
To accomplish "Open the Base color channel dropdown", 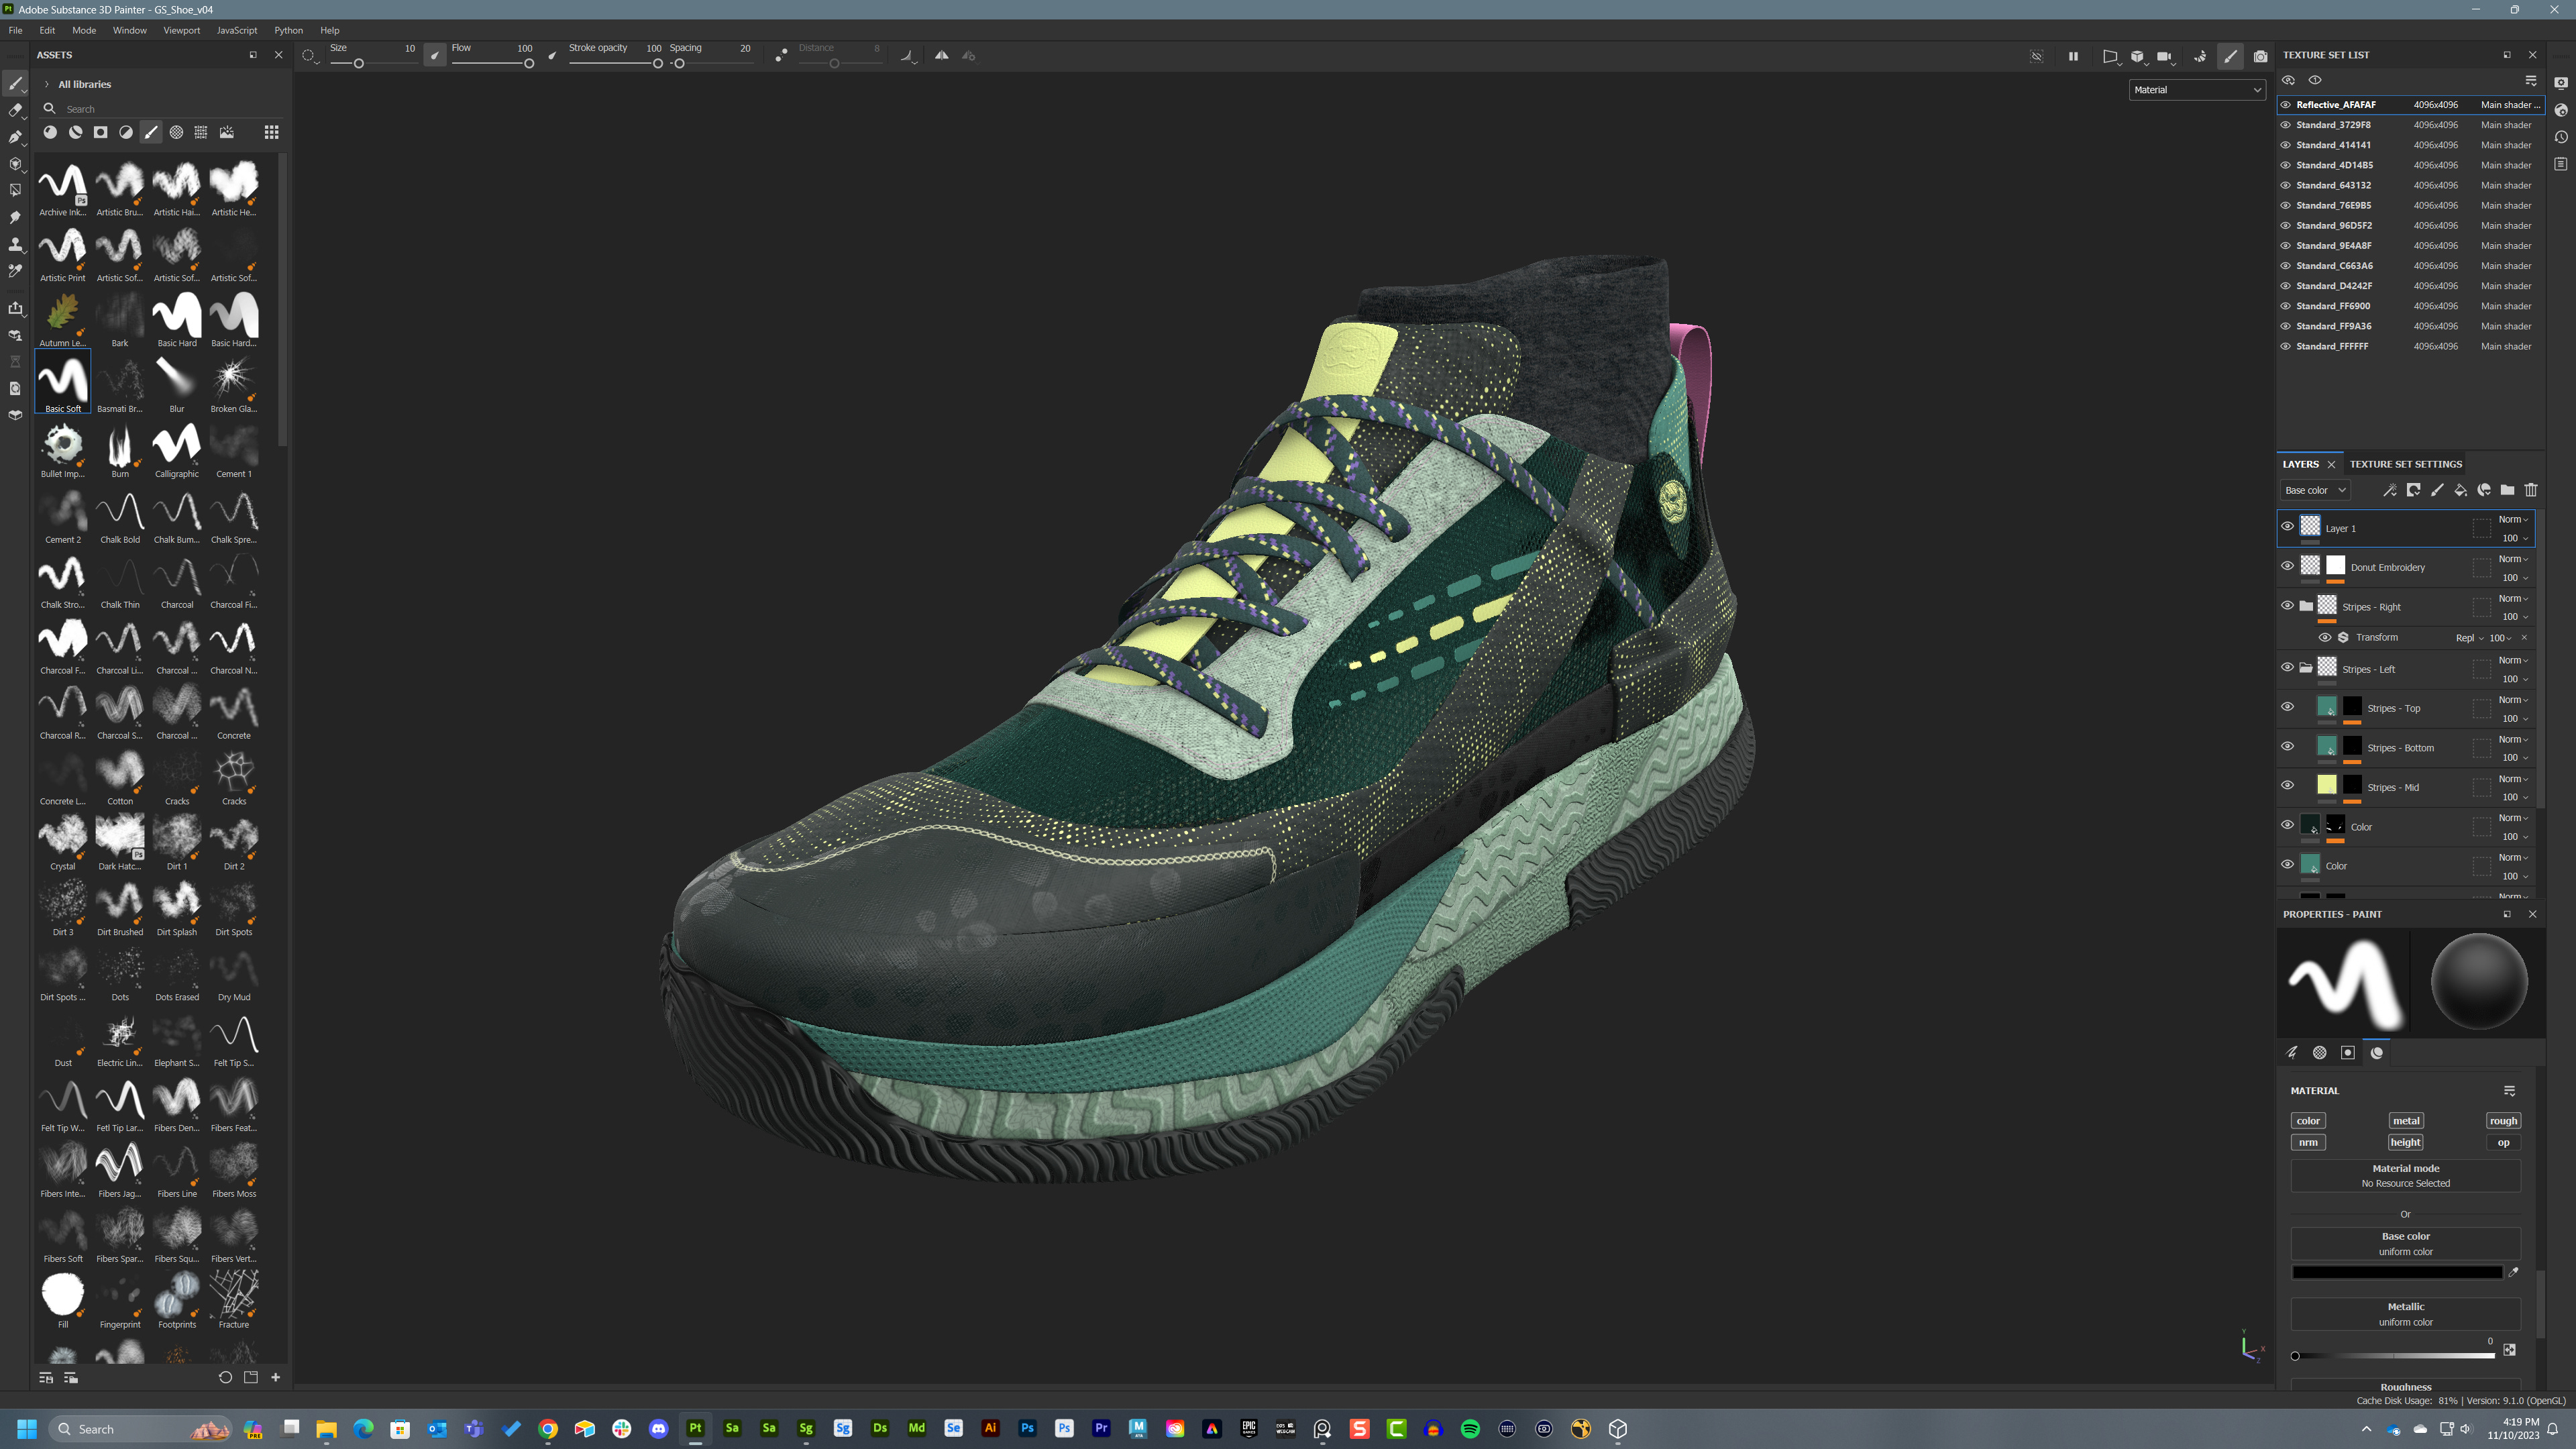I will click(x=2314, y=490).
